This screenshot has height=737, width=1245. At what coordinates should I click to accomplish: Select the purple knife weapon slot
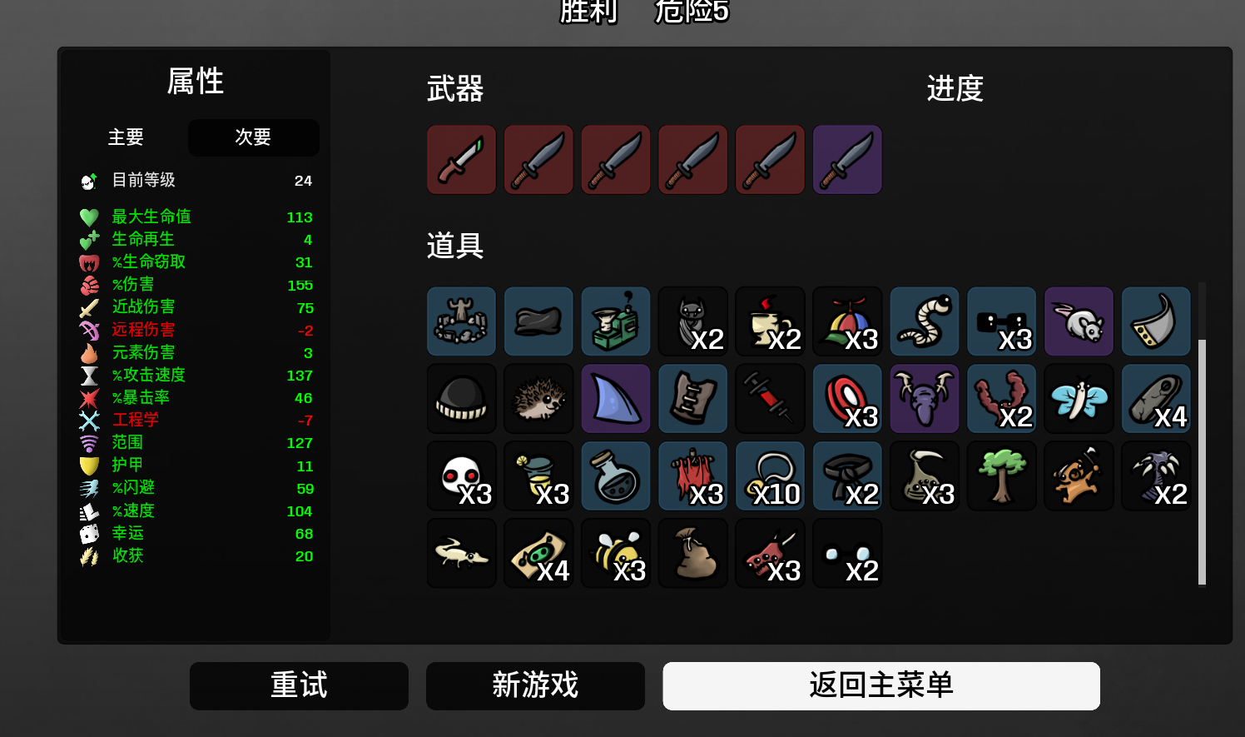click(x=847, y=160)
